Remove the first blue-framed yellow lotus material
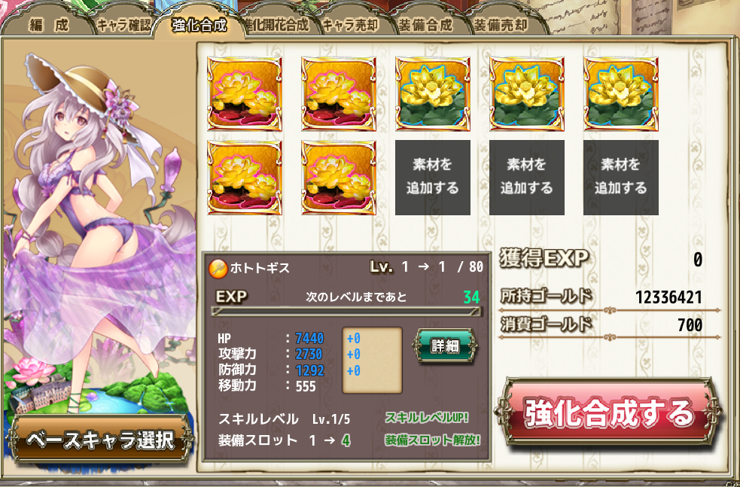Viewport: 740px width, 487px height. point(432,93)
